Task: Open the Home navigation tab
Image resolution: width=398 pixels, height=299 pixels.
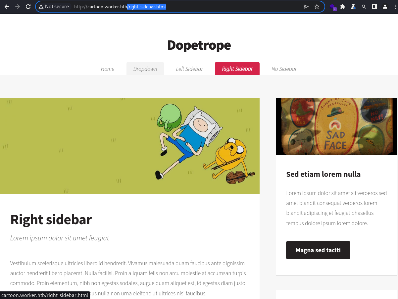Action: pos(108,69)
